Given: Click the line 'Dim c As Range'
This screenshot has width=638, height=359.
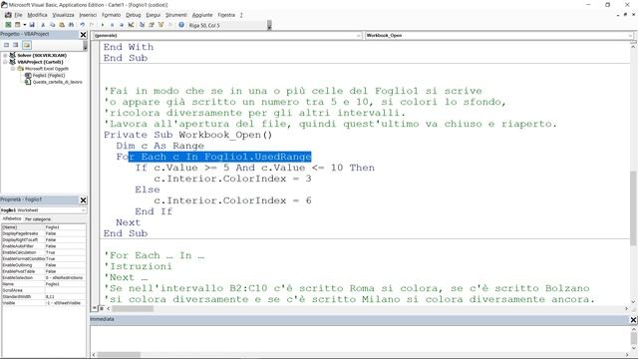Looking at the screenshot, I should pos(159,146).
